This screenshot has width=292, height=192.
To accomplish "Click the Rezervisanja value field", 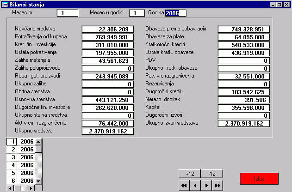I will [x=244, y=84].
